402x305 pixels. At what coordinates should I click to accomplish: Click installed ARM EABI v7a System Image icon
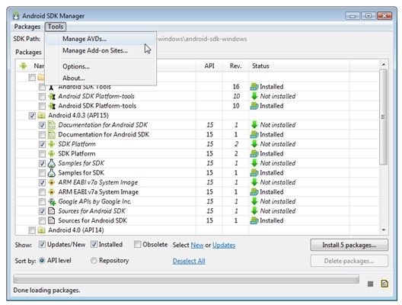(52, 192)
